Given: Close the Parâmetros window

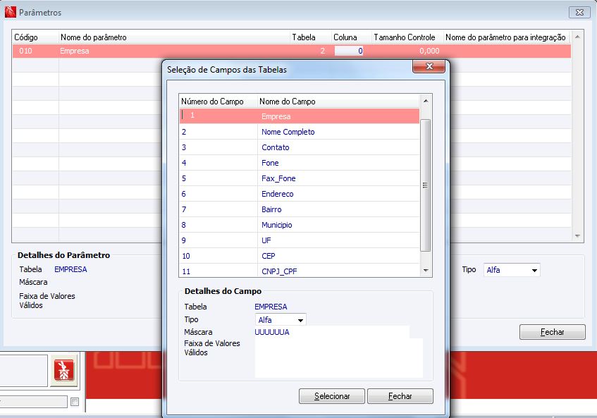Looking at the screenshot, I should (x=579, y=12).
